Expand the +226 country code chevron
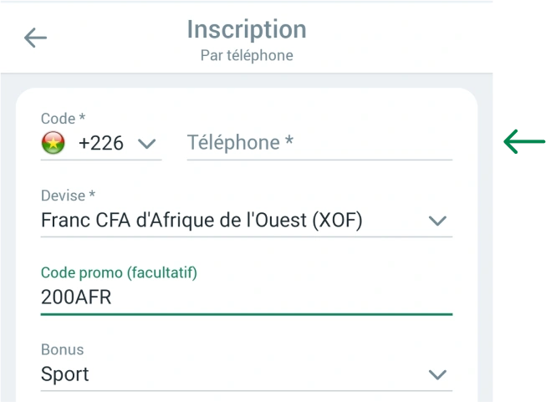Image resolution: width=546 pixels, height=402 pixels. tap(146, 144)
